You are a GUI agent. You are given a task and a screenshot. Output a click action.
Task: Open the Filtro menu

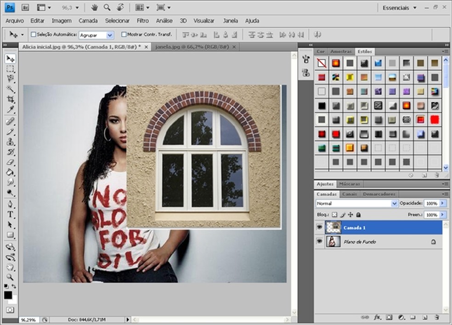[x=142, y=21]
